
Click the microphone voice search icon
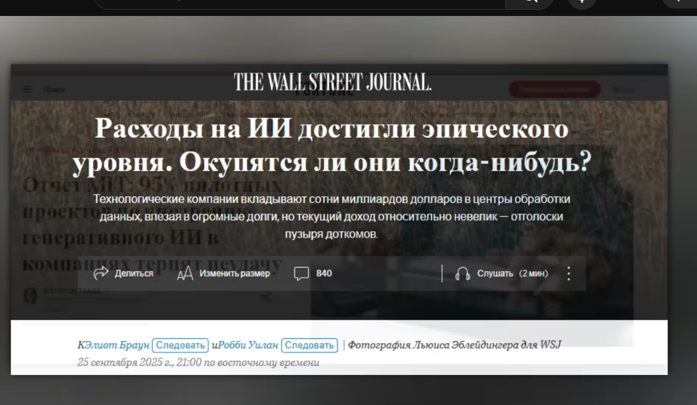pos(582,2)
